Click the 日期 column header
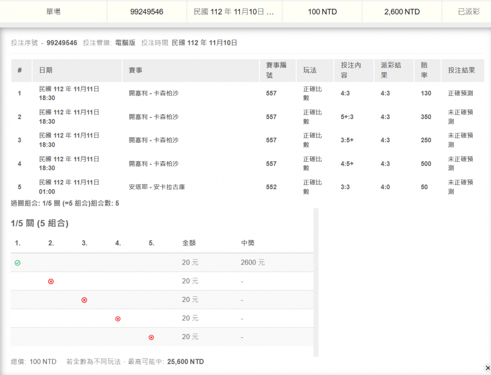 (77, 70)
